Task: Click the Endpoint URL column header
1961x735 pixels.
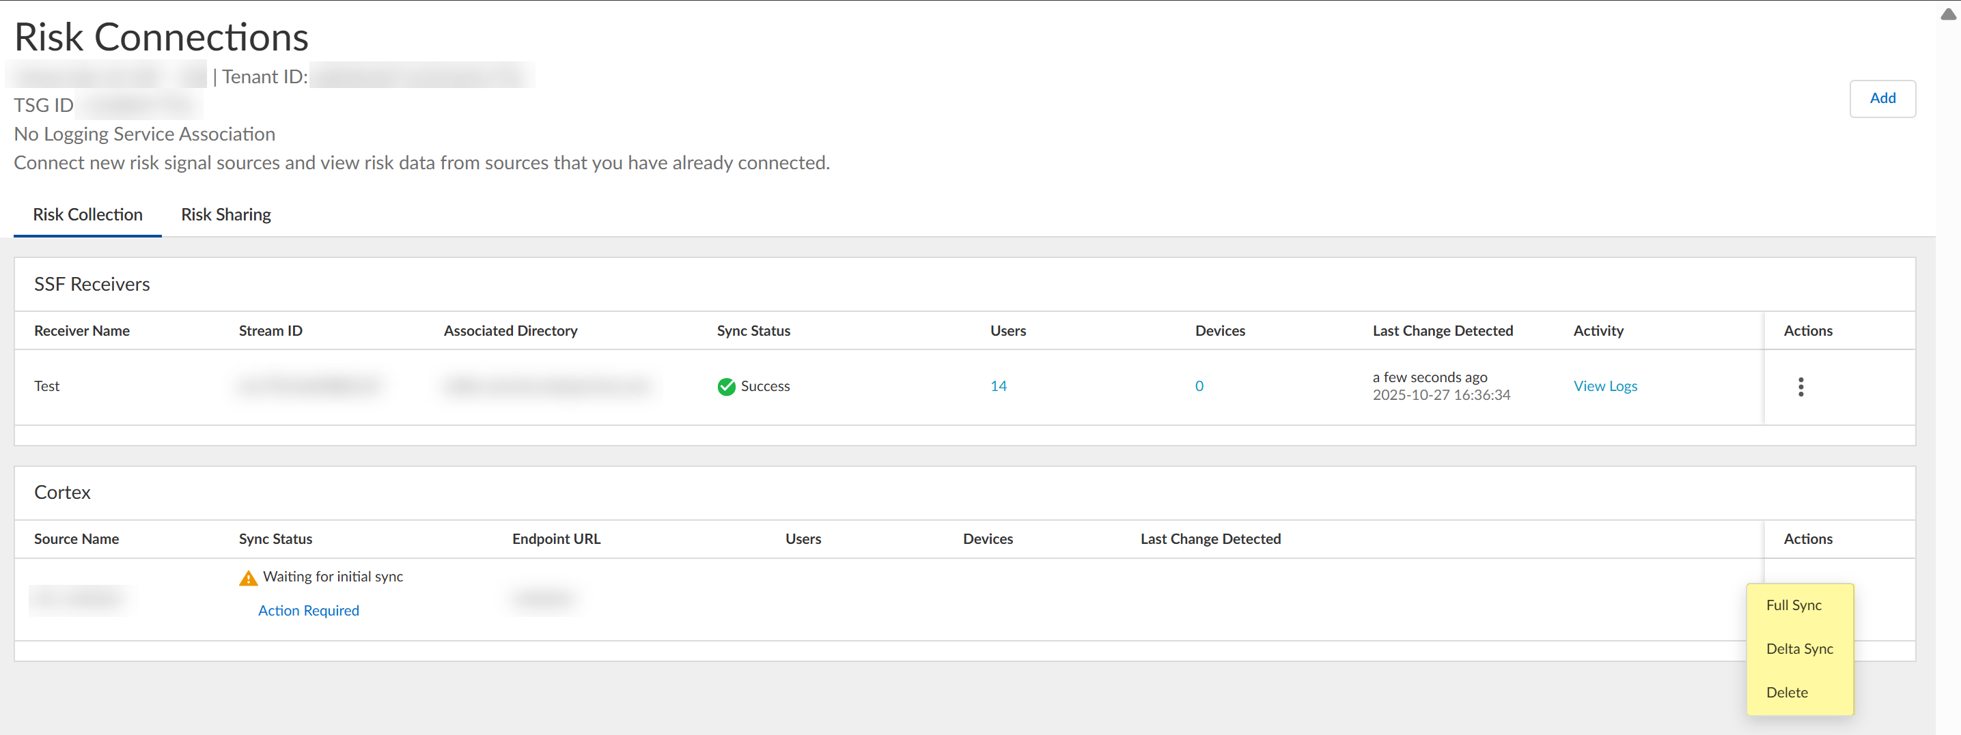Action: [556, 538]
